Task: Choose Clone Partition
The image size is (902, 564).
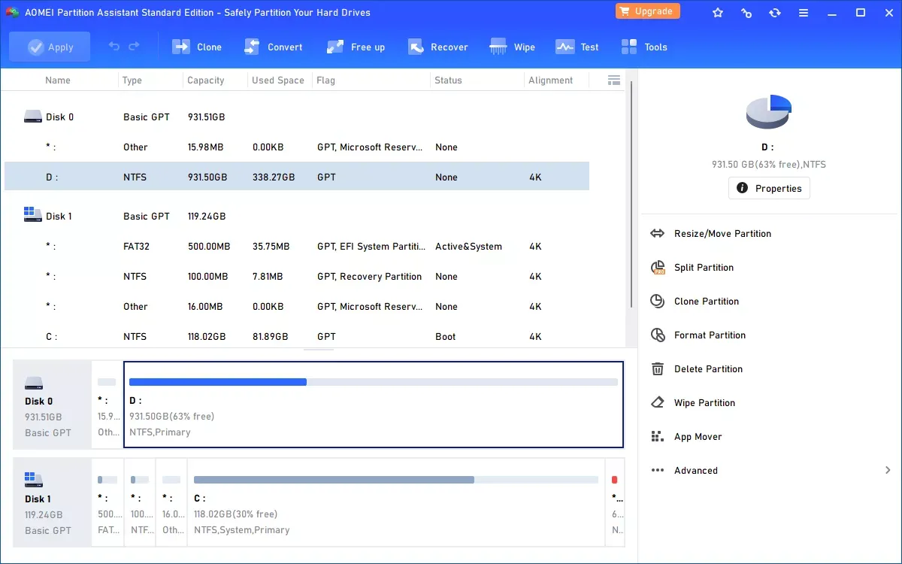Action: coord(707,302)
